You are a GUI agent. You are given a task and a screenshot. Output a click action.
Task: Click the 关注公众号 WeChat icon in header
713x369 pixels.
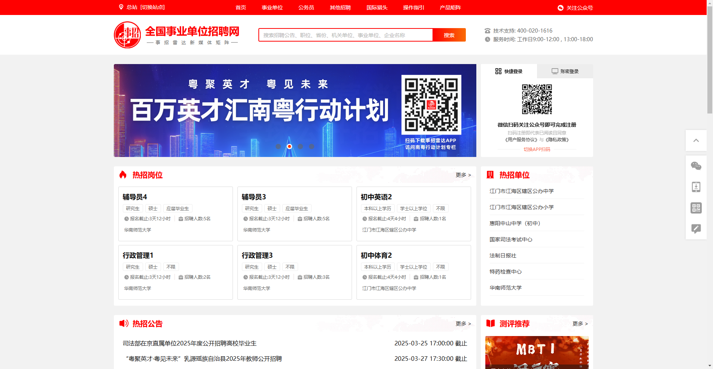click(560, 7)
